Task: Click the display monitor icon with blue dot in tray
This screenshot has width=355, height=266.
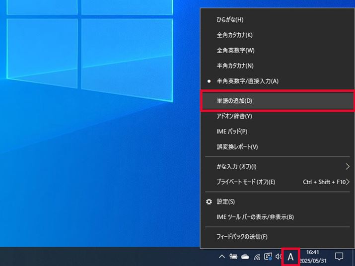Action: [x=268, y=257]
